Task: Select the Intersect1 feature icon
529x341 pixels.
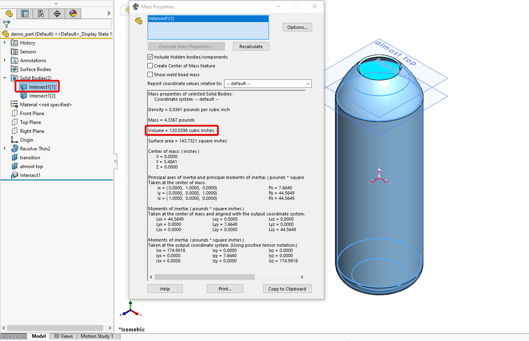Action: click(x=14, y=175)
